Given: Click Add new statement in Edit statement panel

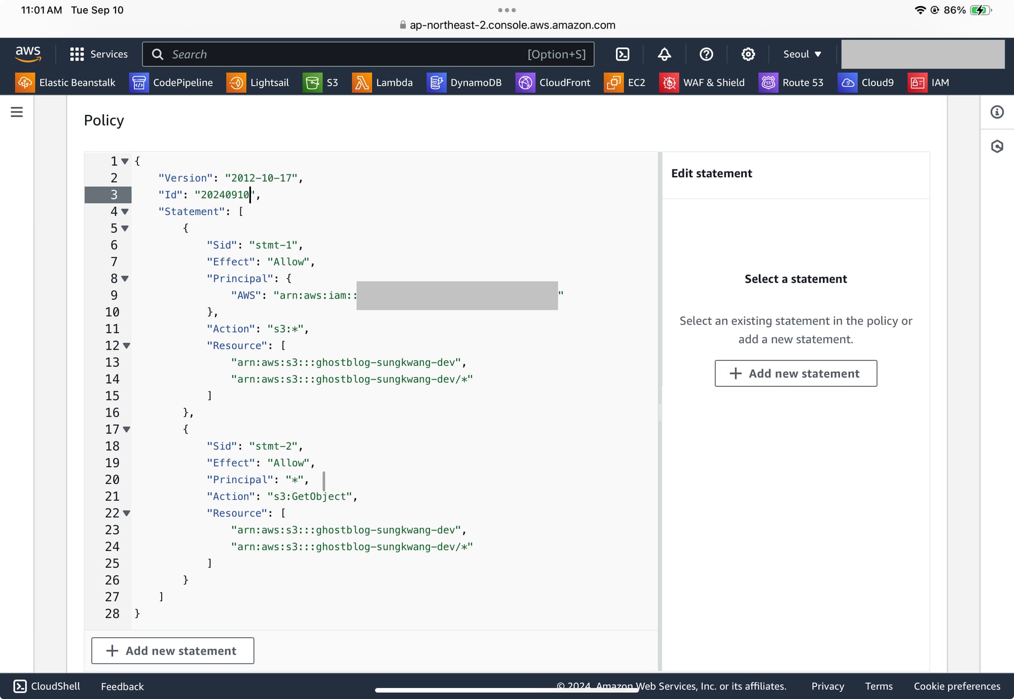Looking at the screenshot, I should [795, 374].
